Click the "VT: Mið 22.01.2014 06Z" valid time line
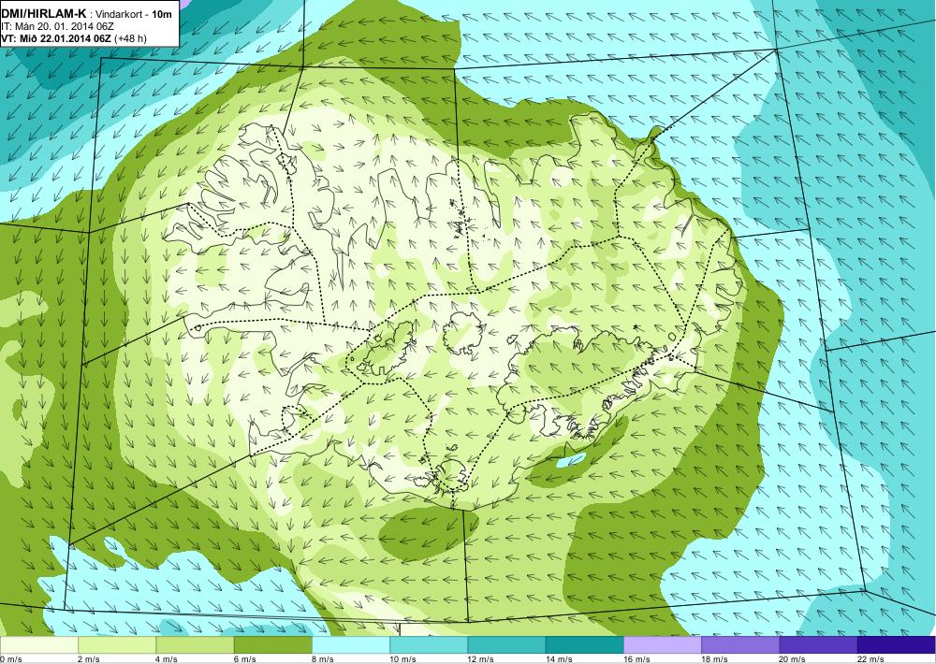The image size is (936, 664). point(55,38)
